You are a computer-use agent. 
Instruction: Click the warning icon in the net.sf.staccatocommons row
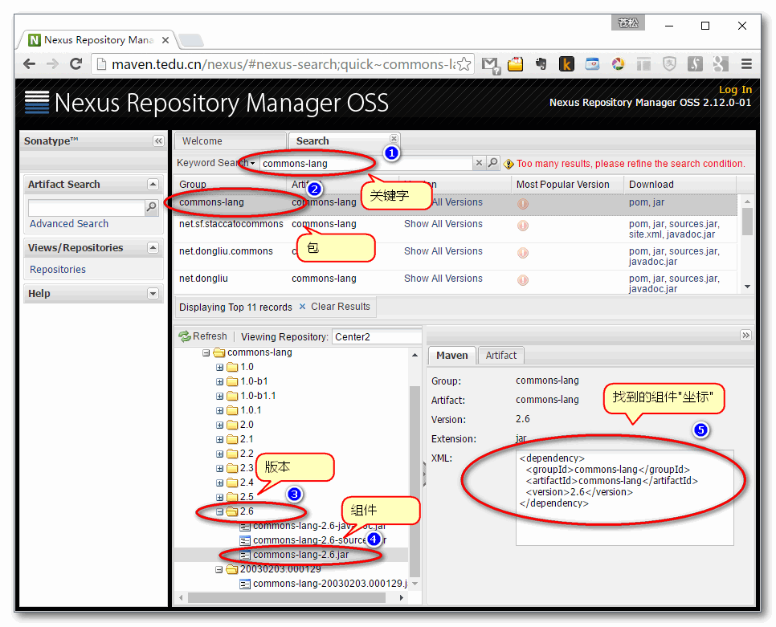click(523, 226)
